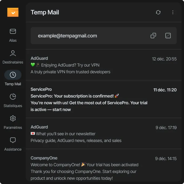This screenshot has height=184, width=184.
Task: Refresh the Temp Mail inbox
Action: (158, 12)
